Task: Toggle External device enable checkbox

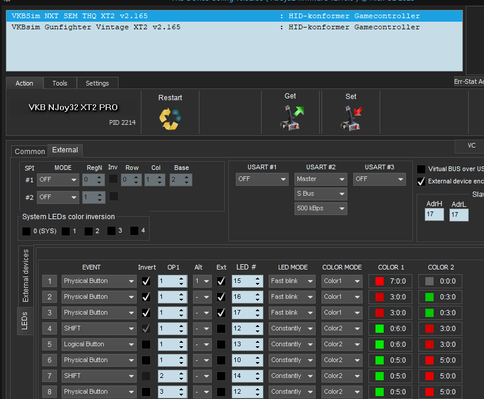Action: (x=421, y=181)
